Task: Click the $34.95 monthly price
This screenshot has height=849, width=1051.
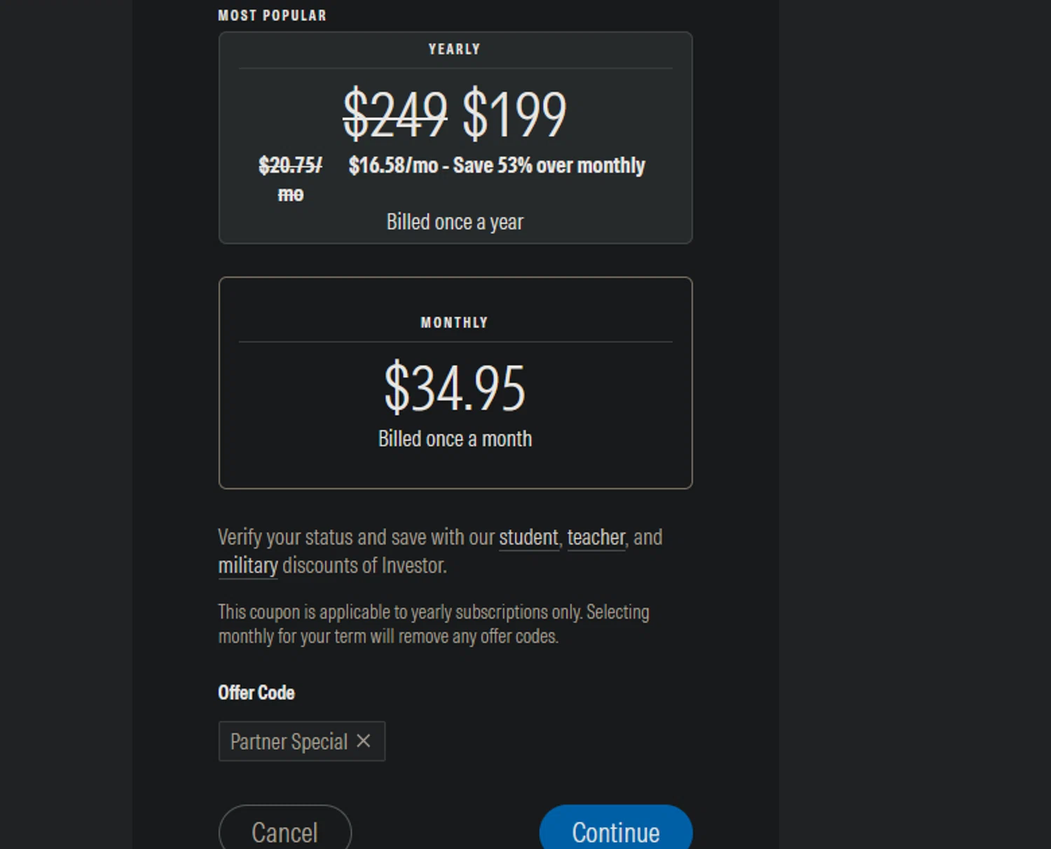Action: click(455, 387)
